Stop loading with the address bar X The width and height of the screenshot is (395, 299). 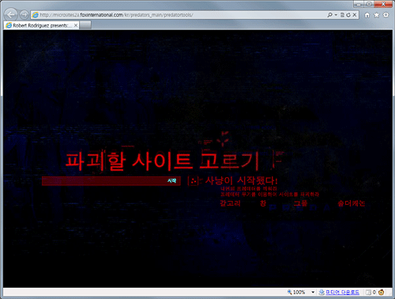point(355,15)
